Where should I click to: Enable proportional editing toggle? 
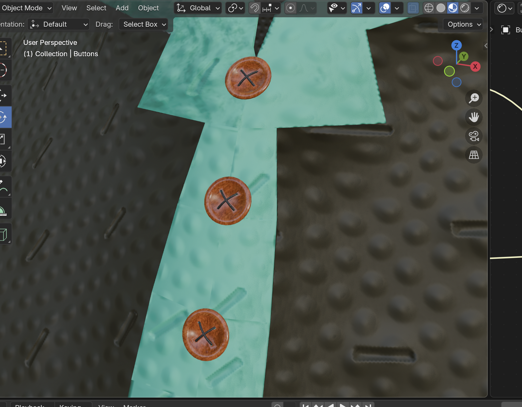coord(290,8)
